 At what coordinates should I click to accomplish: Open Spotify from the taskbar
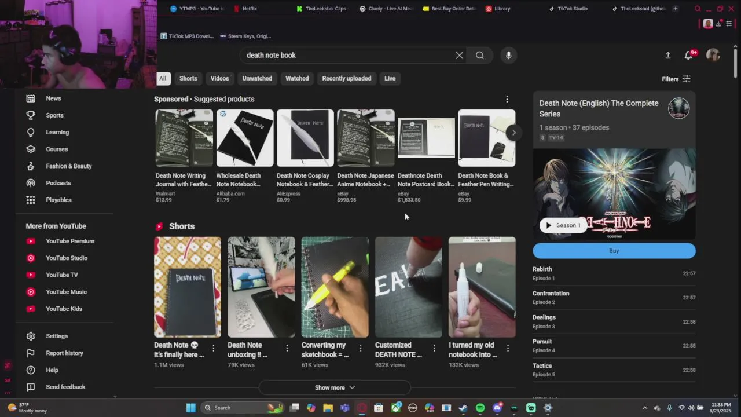(x=480, y=408)
